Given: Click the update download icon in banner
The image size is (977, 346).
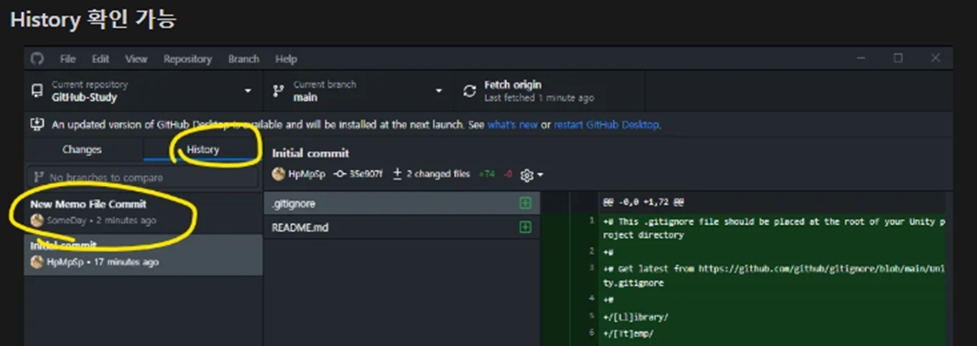Looking at the screenshot, I should pos(38,124).
